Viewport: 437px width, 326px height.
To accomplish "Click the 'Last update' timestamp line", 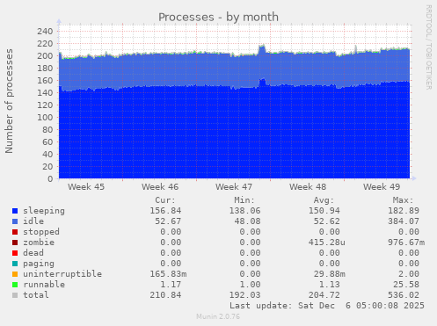I will [x=327, y=306].
